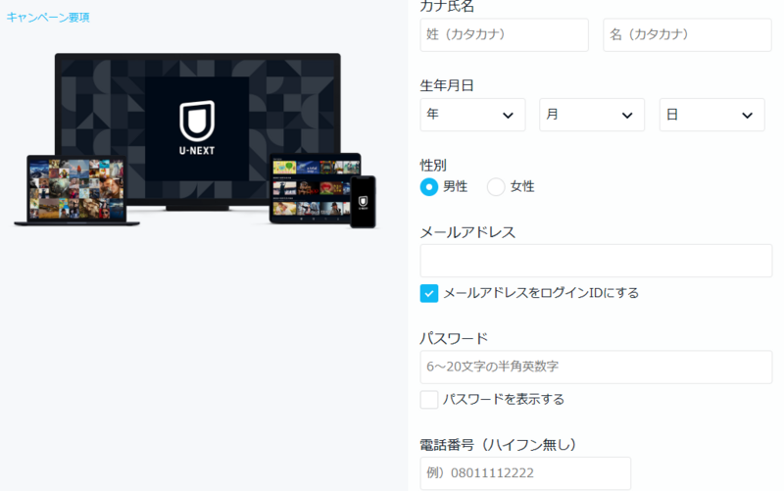Enable the パスワードを表示する checkbox
784x491 pixels.
[429, 400]
